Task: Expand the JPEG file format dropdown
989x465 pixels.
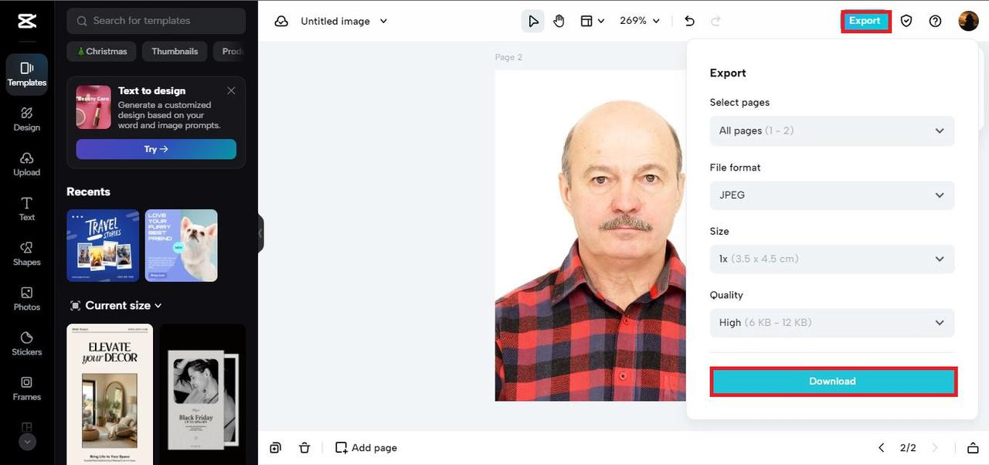Action: coord(832,195)
